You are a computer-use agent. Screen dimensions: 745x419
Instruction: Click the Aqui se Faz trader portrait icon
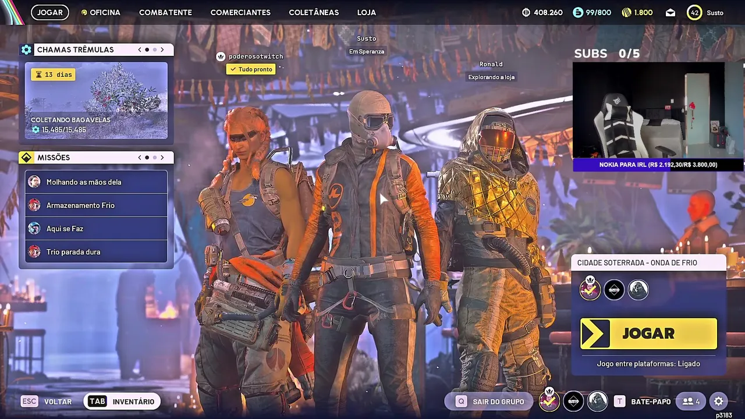(x=34, y=228)
